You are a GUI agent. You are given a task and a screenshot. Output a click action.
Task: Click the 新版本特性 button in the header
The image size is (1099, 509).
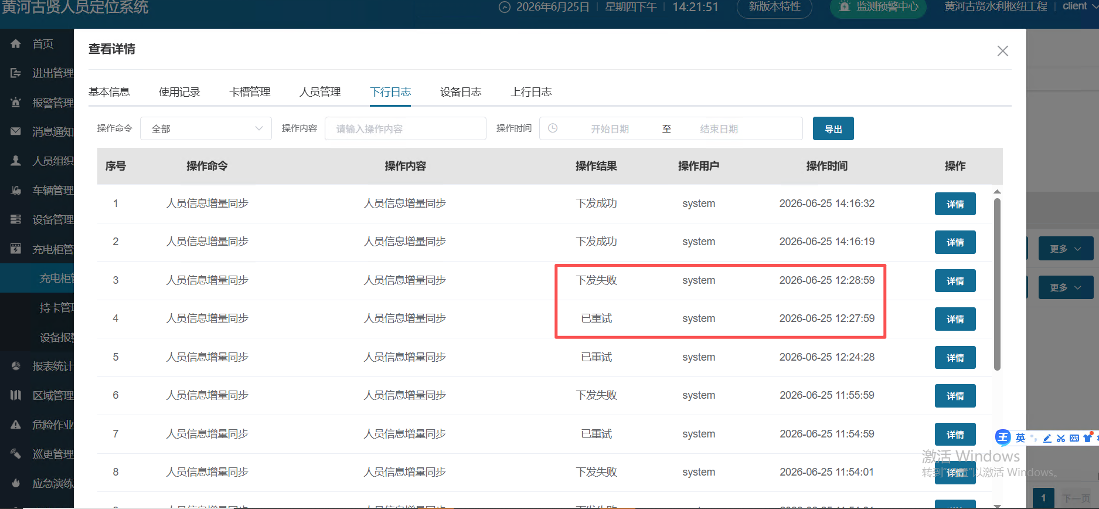click(774, 7)
